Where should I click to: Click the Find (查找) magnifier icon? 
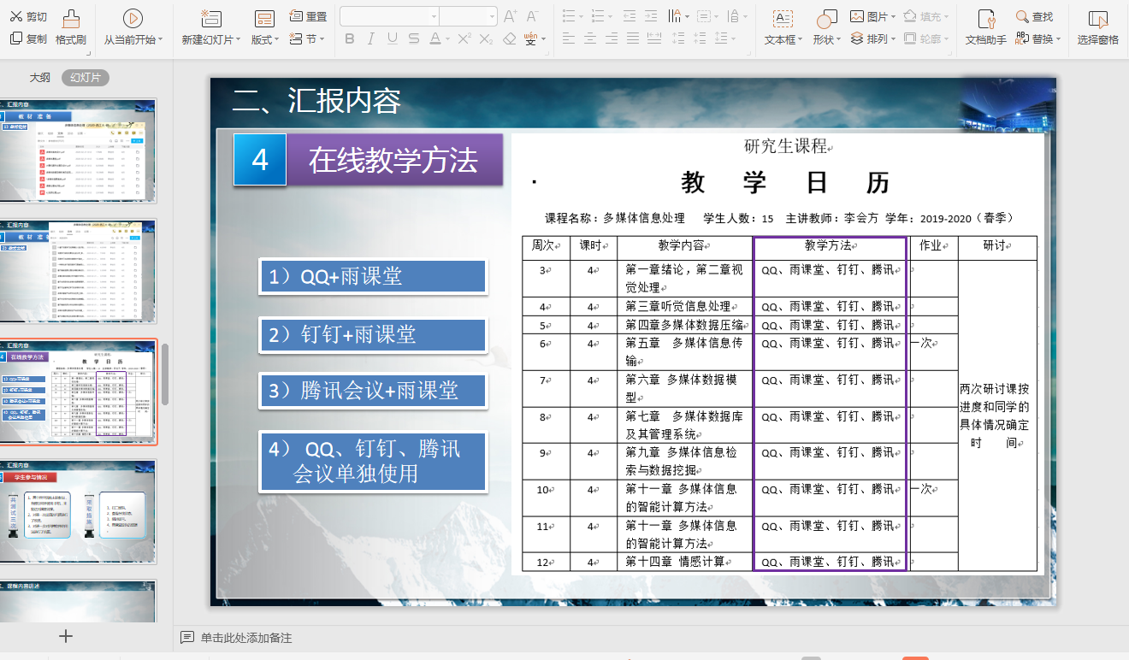[x=1022, y=17]
